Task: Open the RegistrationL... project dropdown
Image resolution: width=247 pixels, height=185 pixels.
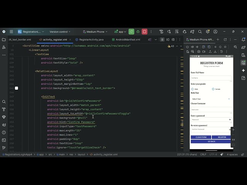Action: (31, 32)
